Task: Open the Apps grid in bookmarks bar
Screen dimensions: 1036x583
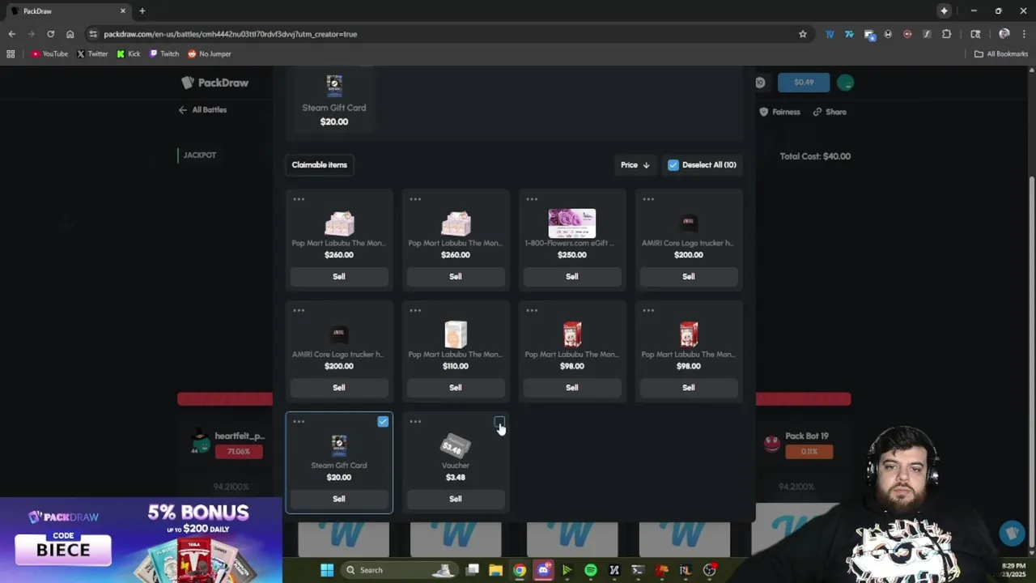Action: pos(11,54)
